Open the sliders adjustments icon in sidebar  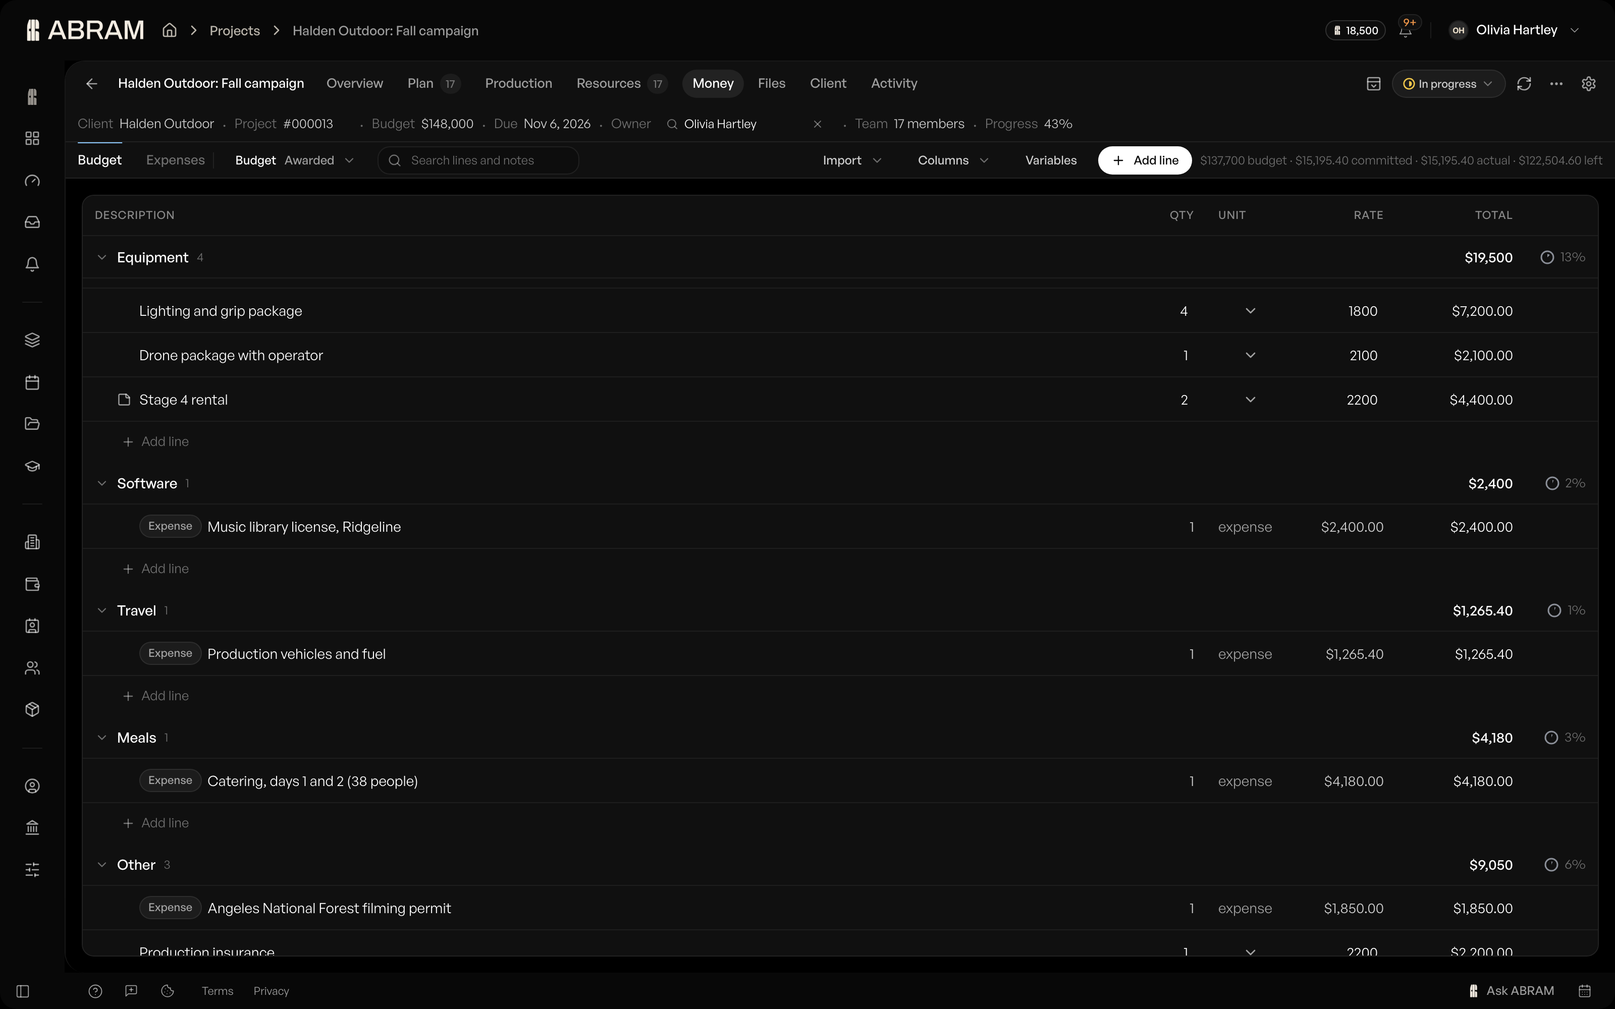pos(32,870)
